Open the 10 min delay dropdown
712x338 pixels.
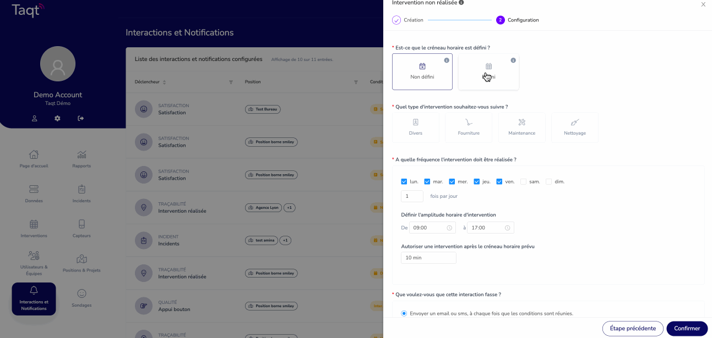[x=428, y=258]
